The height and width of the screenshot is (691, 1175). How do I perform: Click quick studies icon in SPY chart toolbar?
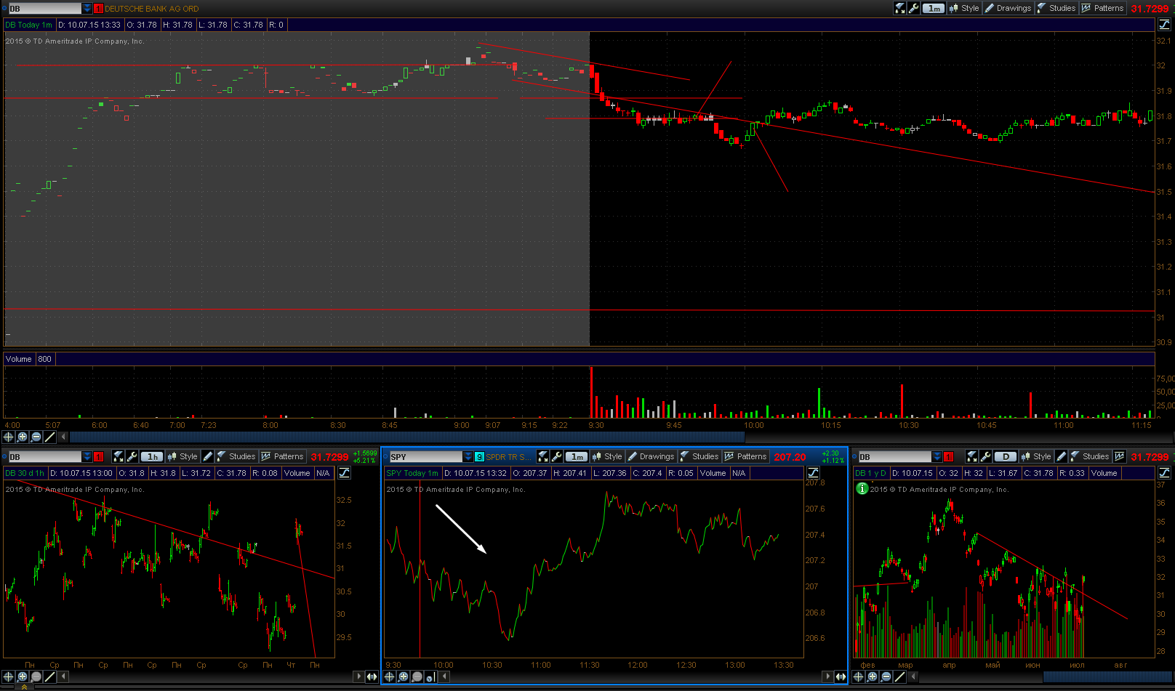point(543,456)
